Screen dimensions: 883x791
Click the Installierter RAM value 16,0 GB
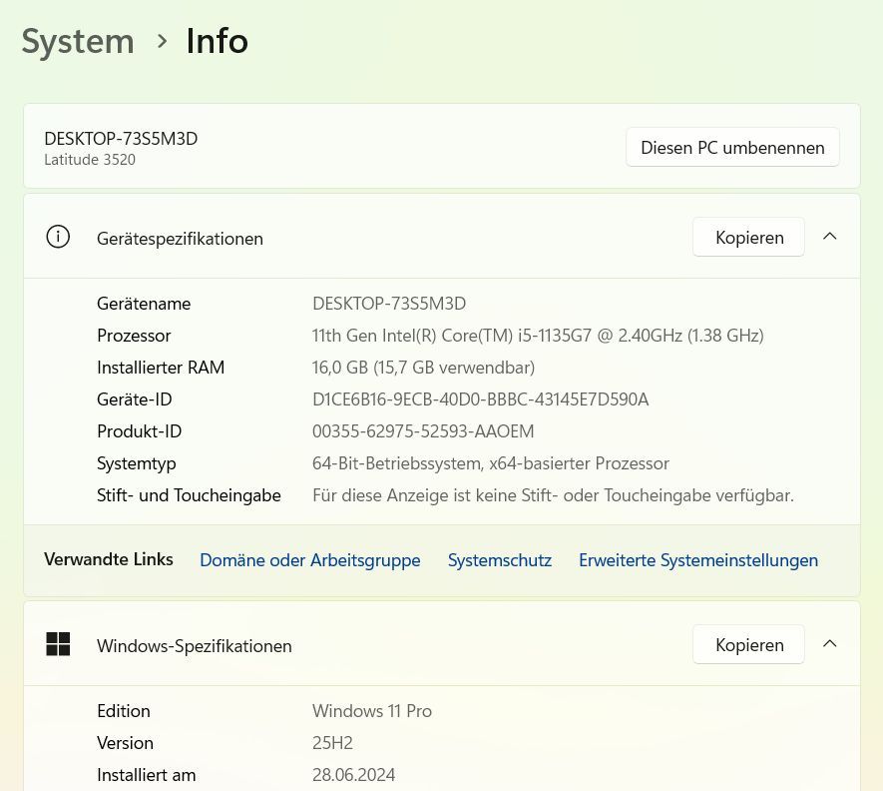pyautogui.click(x=423, y=368)
